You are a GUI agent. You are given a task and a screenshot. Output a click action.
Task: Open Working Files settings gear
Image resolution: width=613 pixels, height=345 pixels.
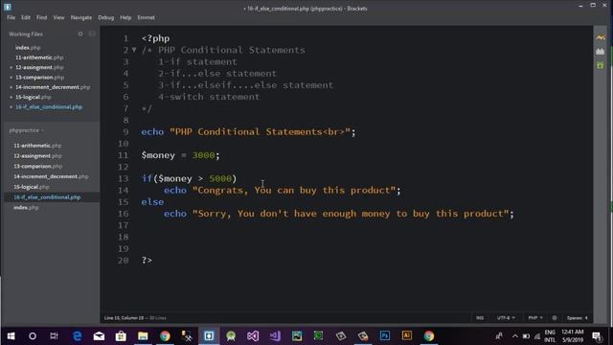click(80, 34)
